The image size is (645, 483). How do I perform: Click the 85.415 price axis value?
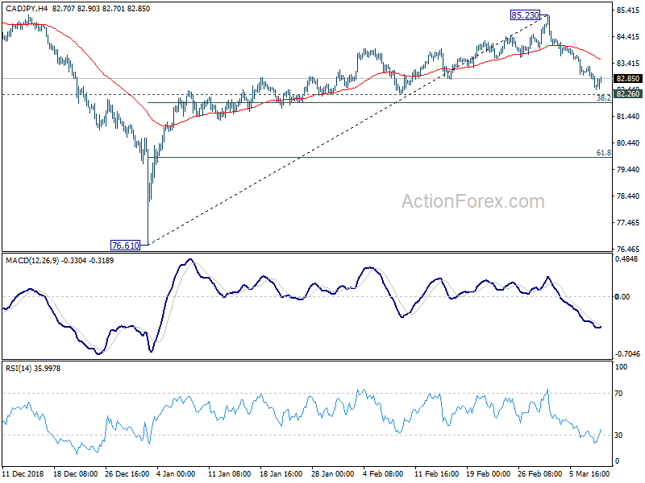pos(628,10)
